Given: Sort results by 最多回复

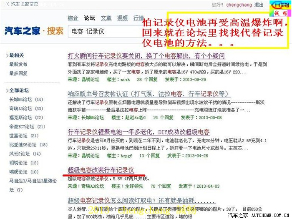Looking at the screenshot, I should coord(18,73).
